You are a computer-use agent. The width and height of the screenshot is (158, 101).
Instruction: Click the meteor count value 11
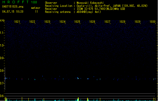(x=36, y=12)
